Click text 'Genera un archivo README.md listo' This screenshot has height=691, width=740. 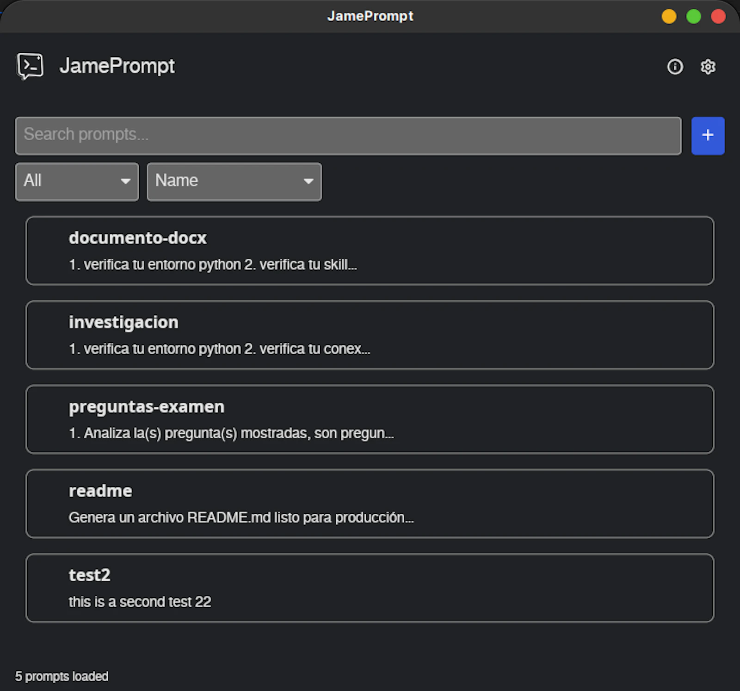tap(184, 517)
